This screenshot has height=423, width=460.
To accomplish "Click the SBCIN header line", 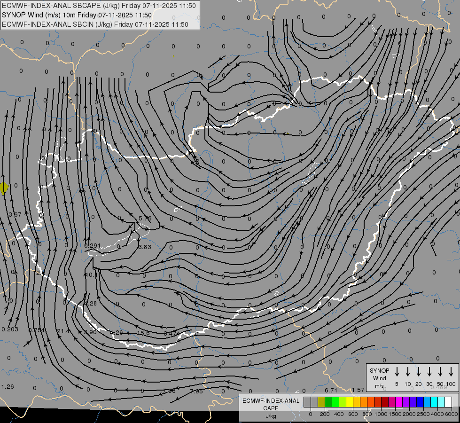I will (x=95, y=24).
